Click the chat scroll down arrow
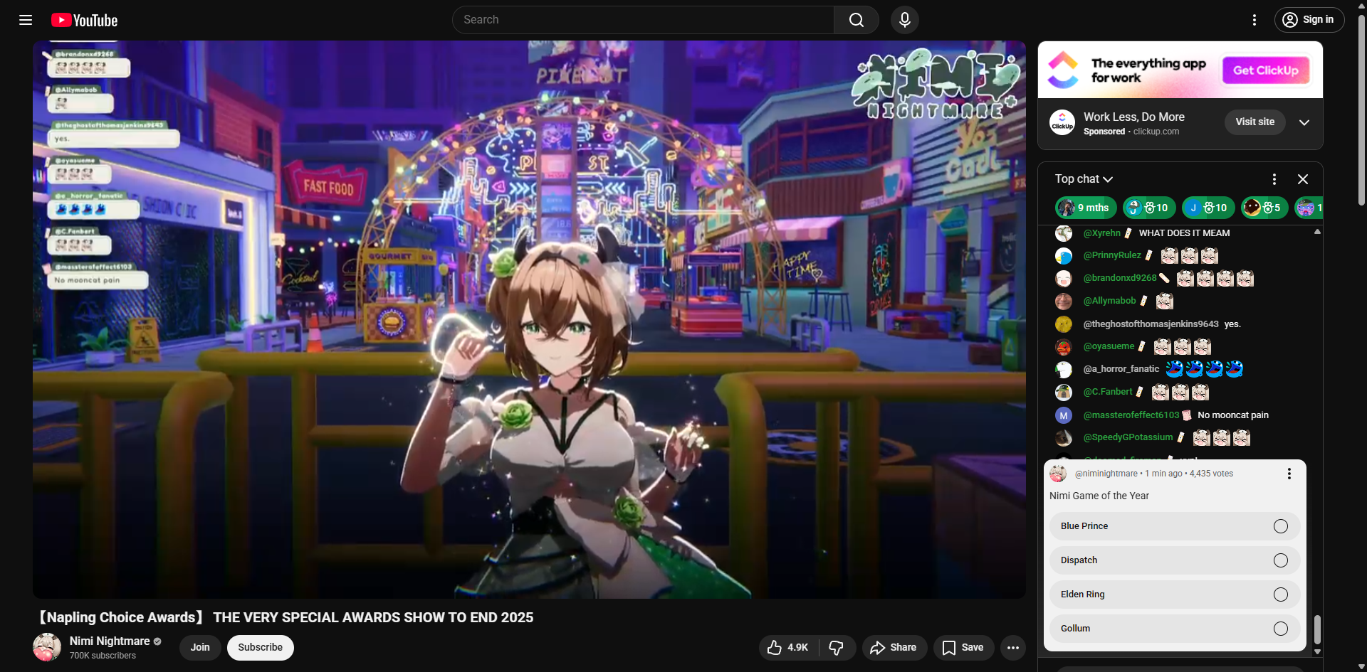Image resolution: width=1367 pixels, height=672 pixels. pos(1317,651)
